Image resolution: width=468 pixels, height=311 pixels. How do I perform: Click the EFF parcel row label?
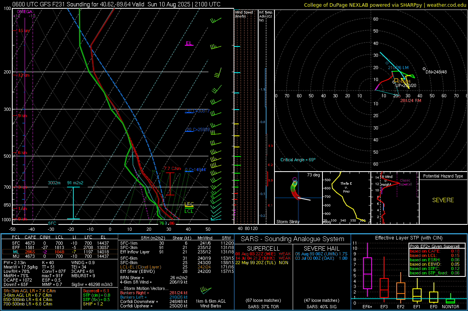(16, 247)
